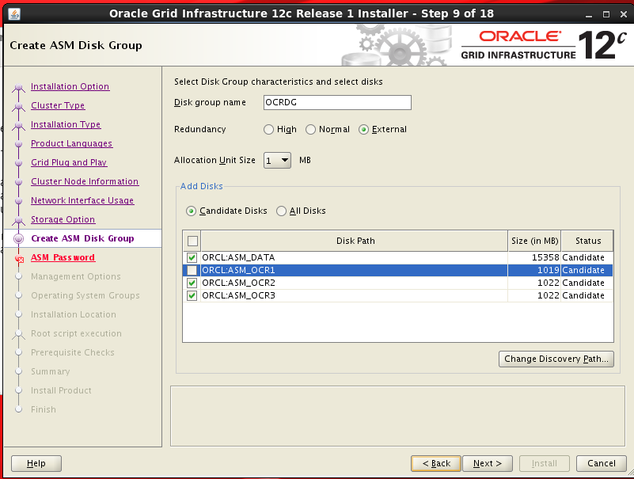The height and width of the screenshot is (479, 634).
Task: Maximize the installer window
Action: pos(606,14)
